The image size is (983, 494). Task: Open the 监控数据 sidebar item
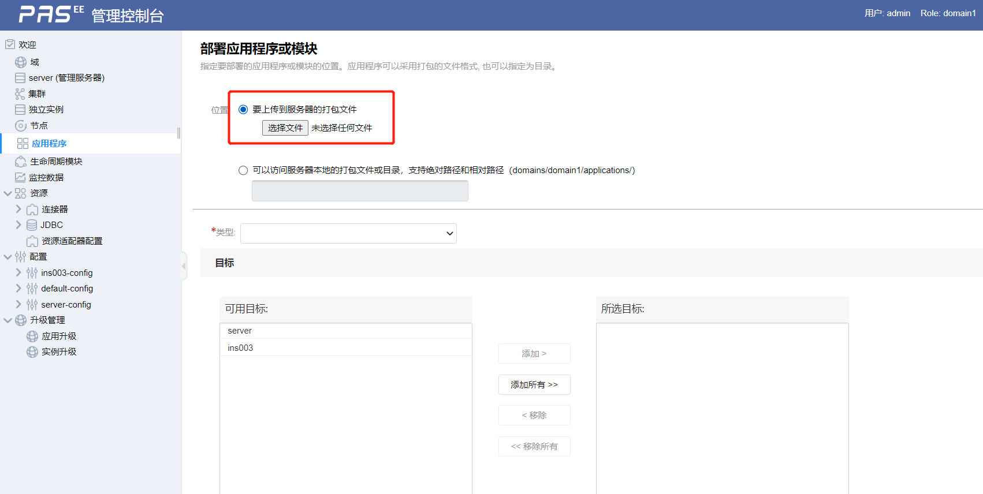pyautogui.click(x=46, y=178)
